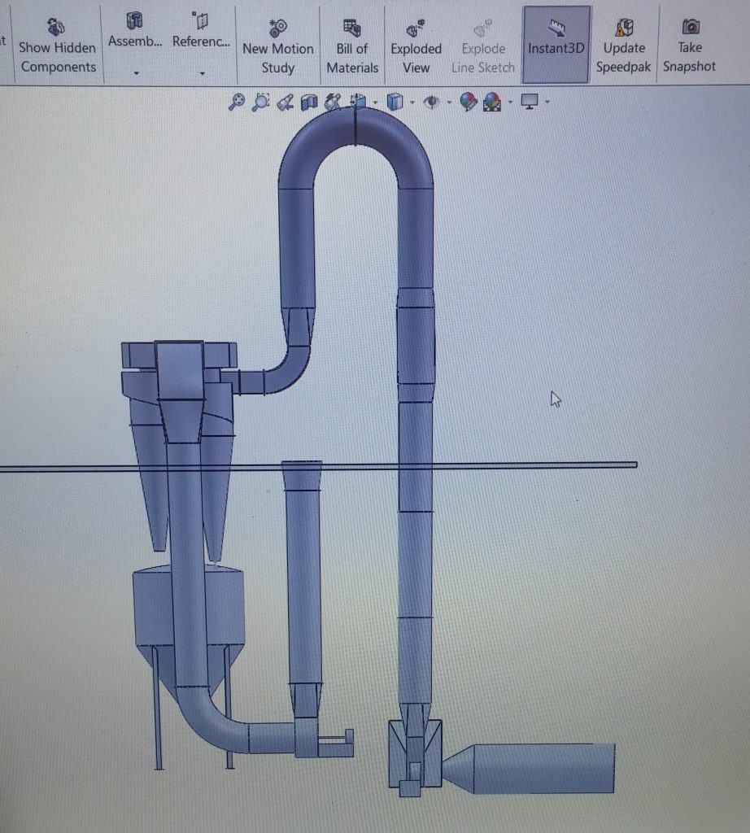Open the View Settings monitor dropdown arrow
This screenshot has height=833, width=750.
[547, 102]
